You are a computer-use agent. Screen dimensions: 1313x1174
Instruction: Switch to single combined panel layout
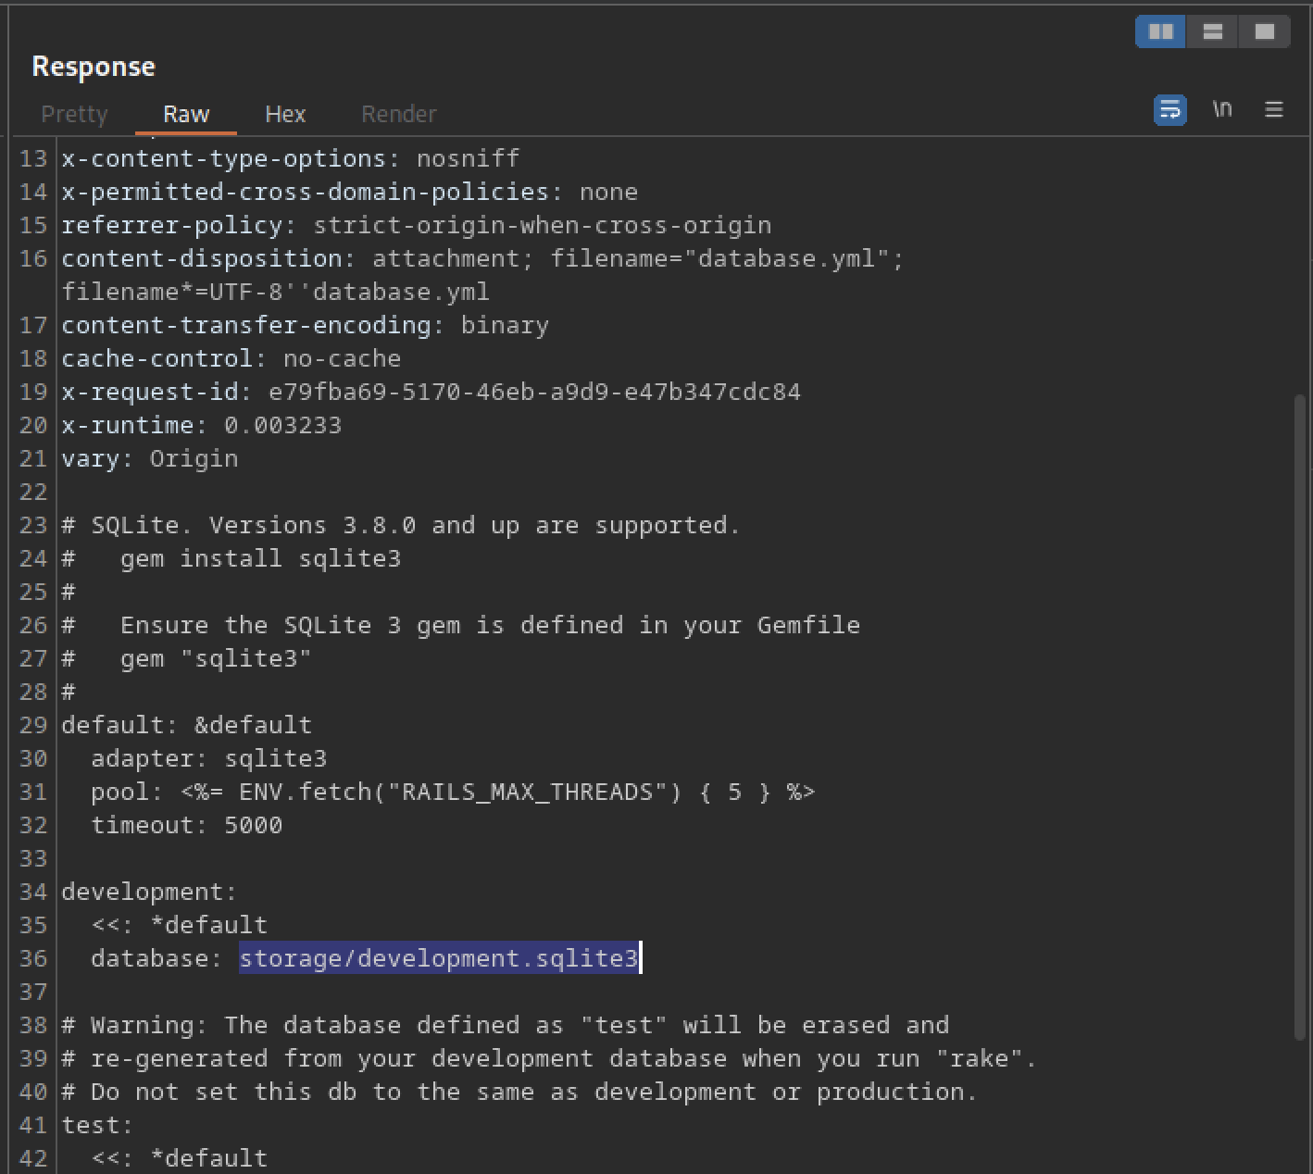pyautogui.click(x=1264, y=31)
